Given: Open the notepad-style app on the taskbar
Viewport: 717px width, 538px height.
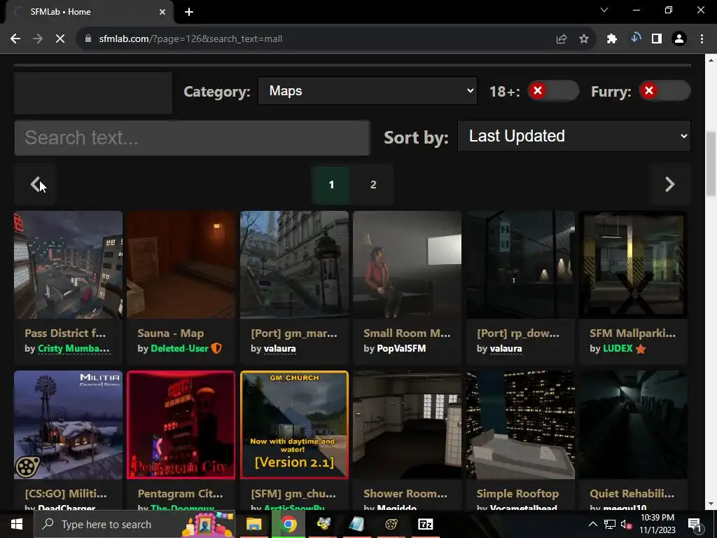Looking at the screenshot, I should coord(356,524).
